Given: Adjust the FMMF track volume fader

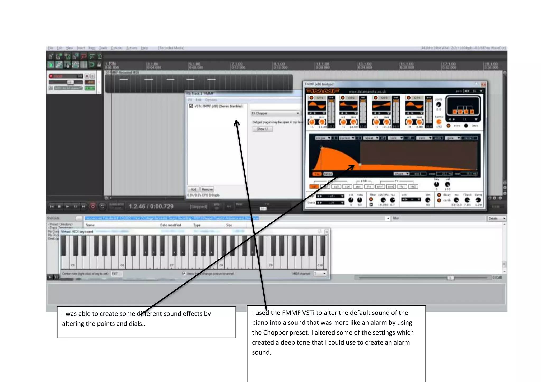Looking at the screenshot, I should [x=70, y=82].
